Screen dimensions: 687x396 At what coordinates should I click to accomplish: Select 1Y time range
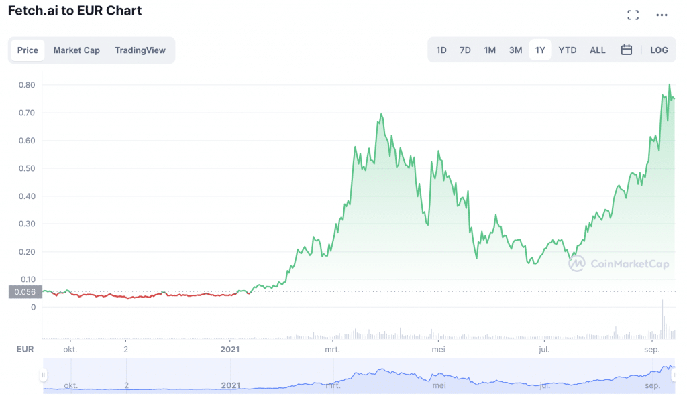(540, 50)
